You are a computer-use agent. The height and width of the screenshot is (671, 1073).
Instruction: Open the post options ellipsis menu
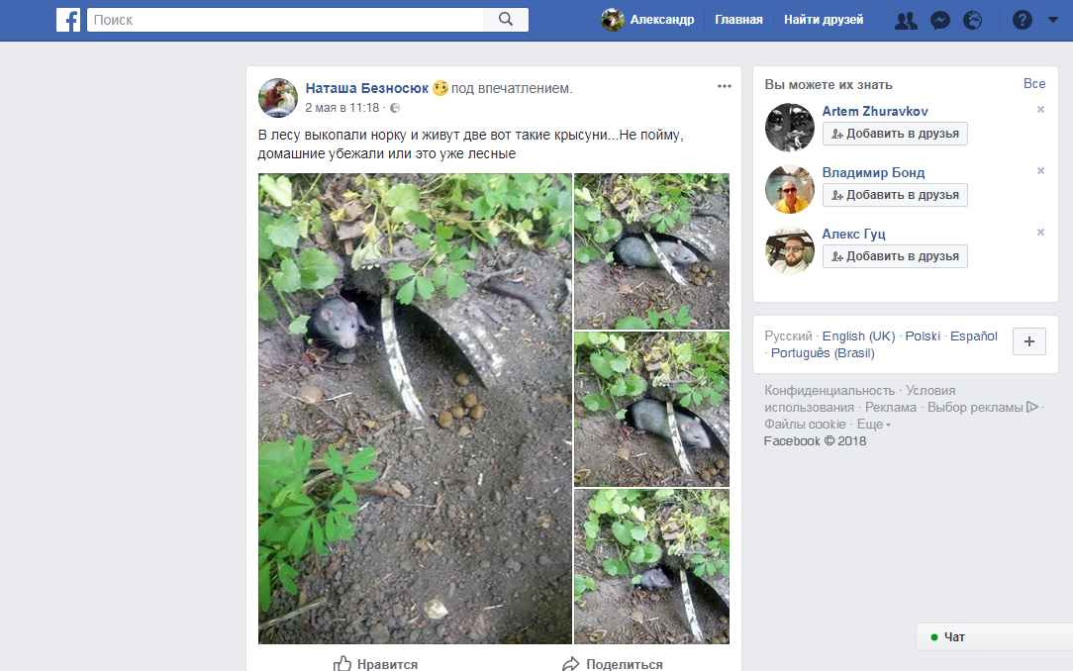725,86
